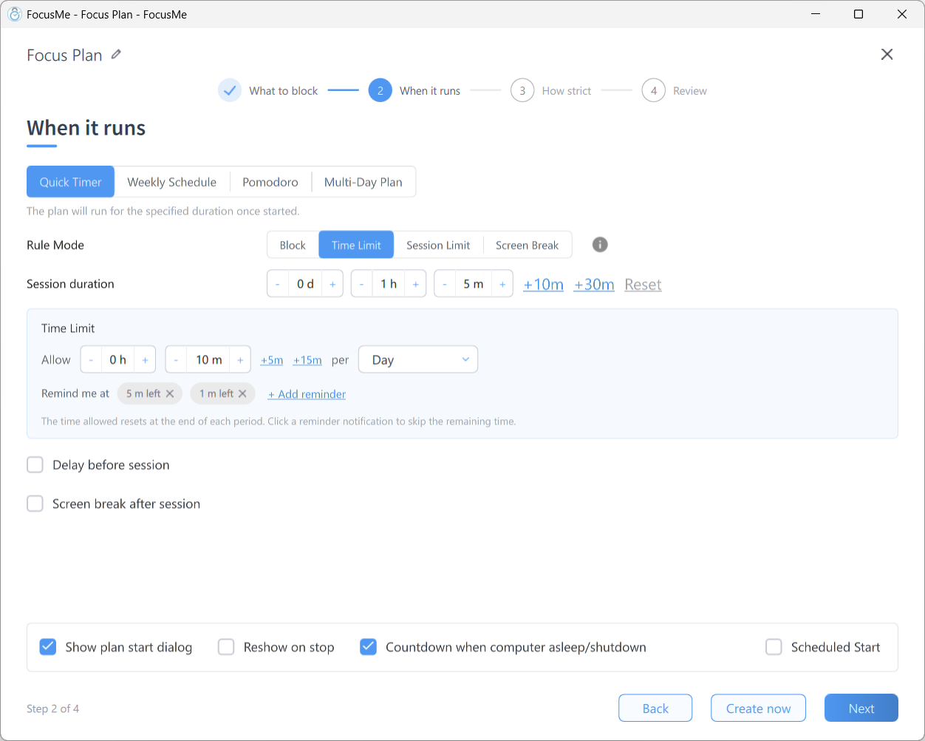The image size is (925, 741).
Task: Decrease the session duration minutes with minus
Action: point(444,284)
